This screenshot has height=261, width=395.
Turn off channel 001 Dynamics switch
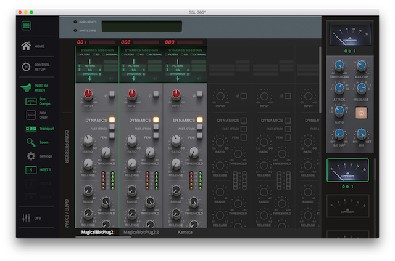pos(112,119)
